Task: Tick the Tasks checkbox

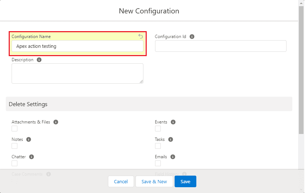Action: point(158,146)
